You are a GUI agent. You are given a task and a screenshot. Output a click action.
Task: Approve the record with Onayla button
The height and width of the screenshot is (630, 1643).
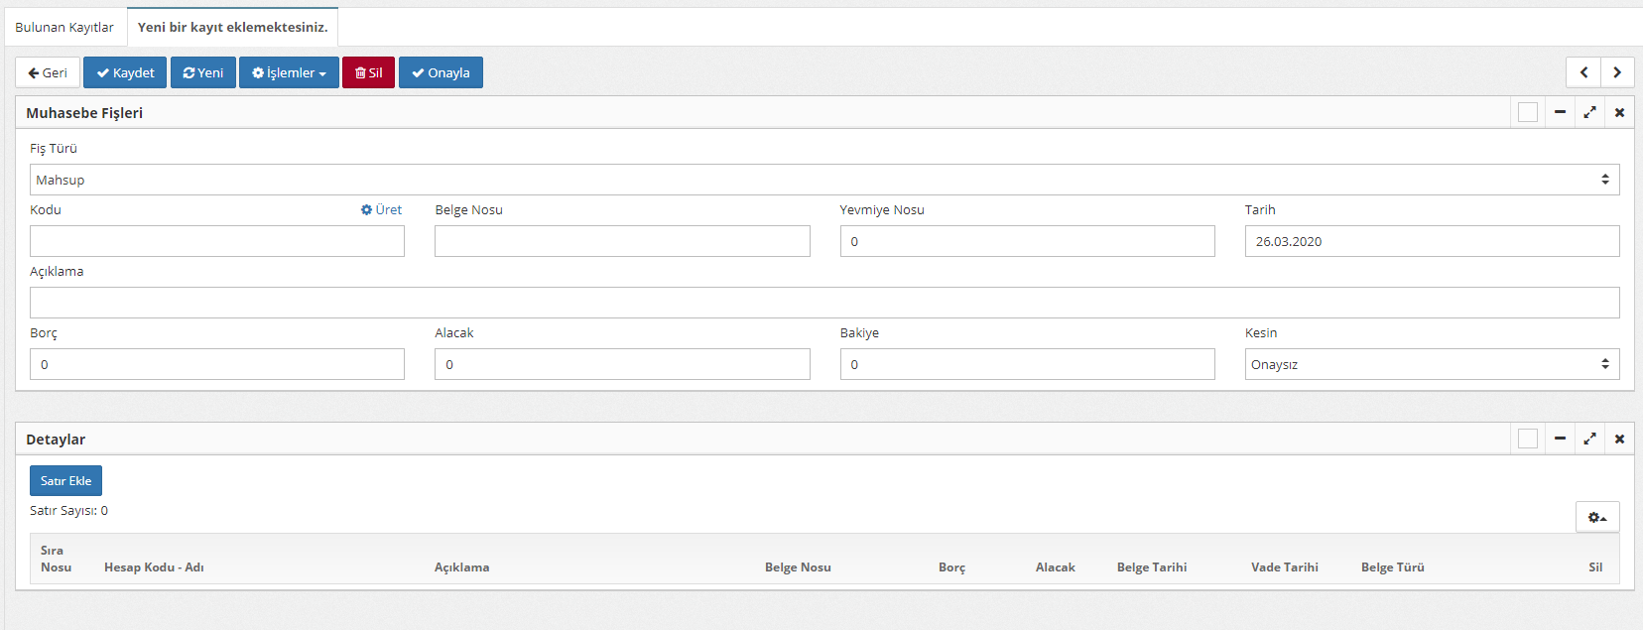tap(441, 72)
